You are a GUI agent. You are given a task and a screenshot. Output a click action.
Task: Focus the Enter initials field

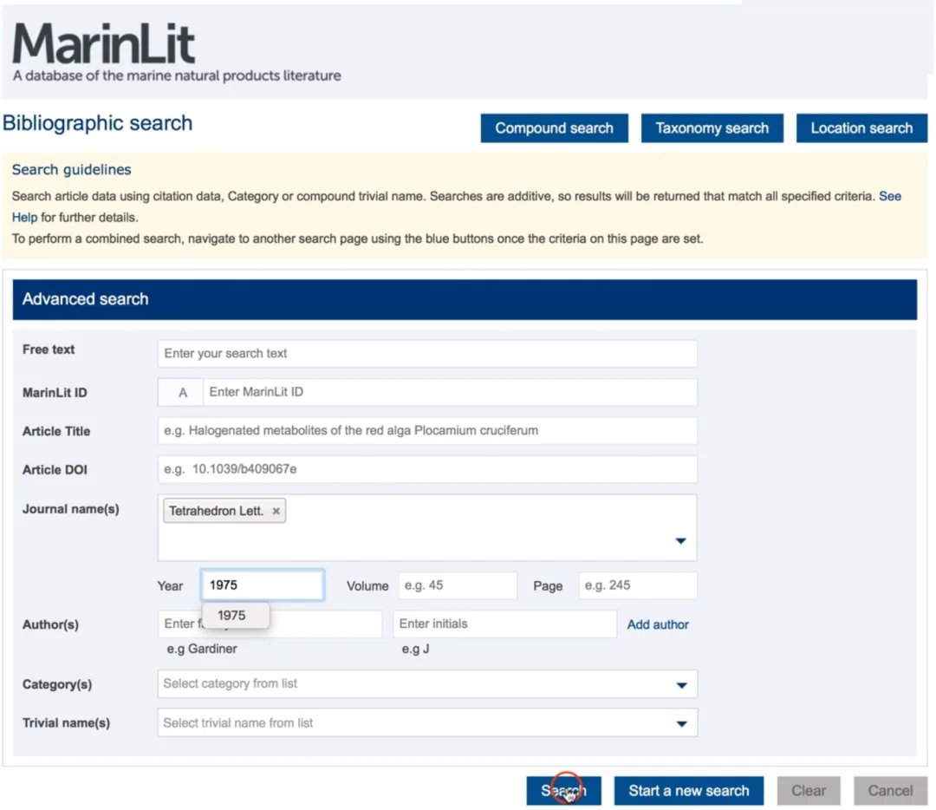pyautogui.click(x=504, y=624)
